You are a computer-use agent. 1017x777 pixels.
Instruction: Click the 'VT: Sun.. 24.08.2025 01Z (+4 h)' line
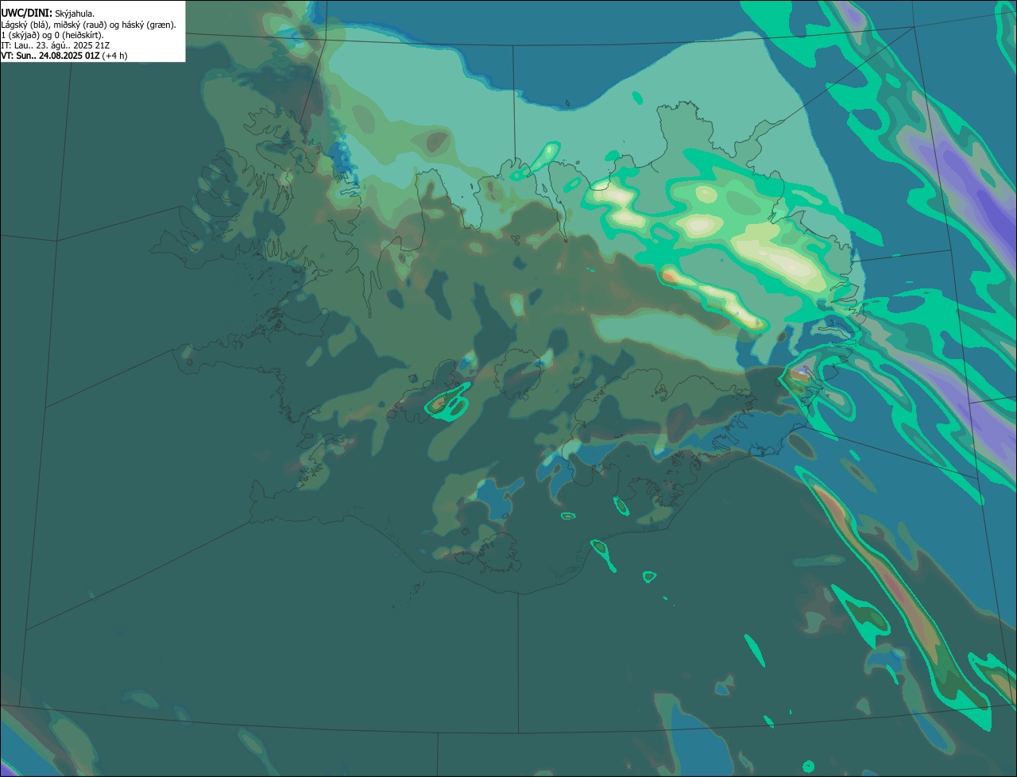point(64,56)
